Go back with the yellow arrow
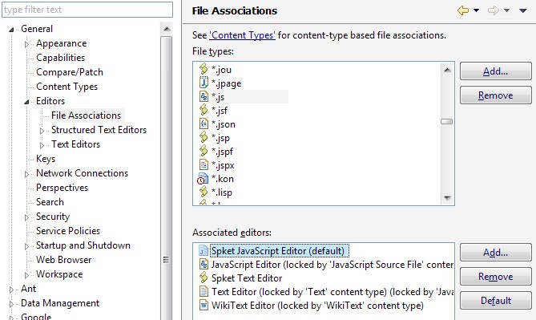This screenshot has width=536, height=320. [463, 10]
